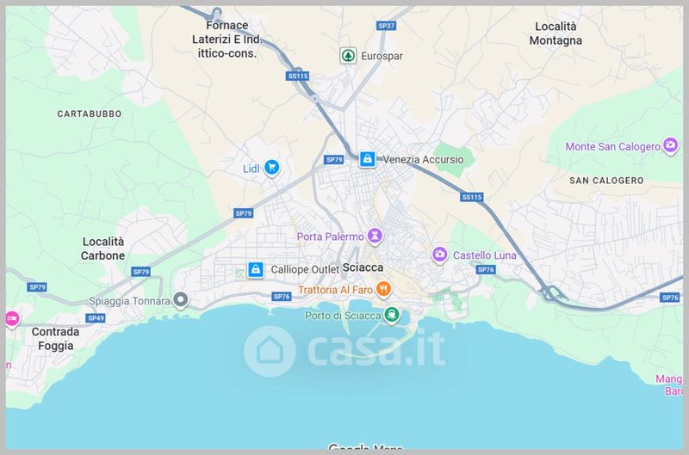The width and height of the screenshot is (689, 455).
Task: Select the Castello Luna camera marker
Action: [439, 255]
